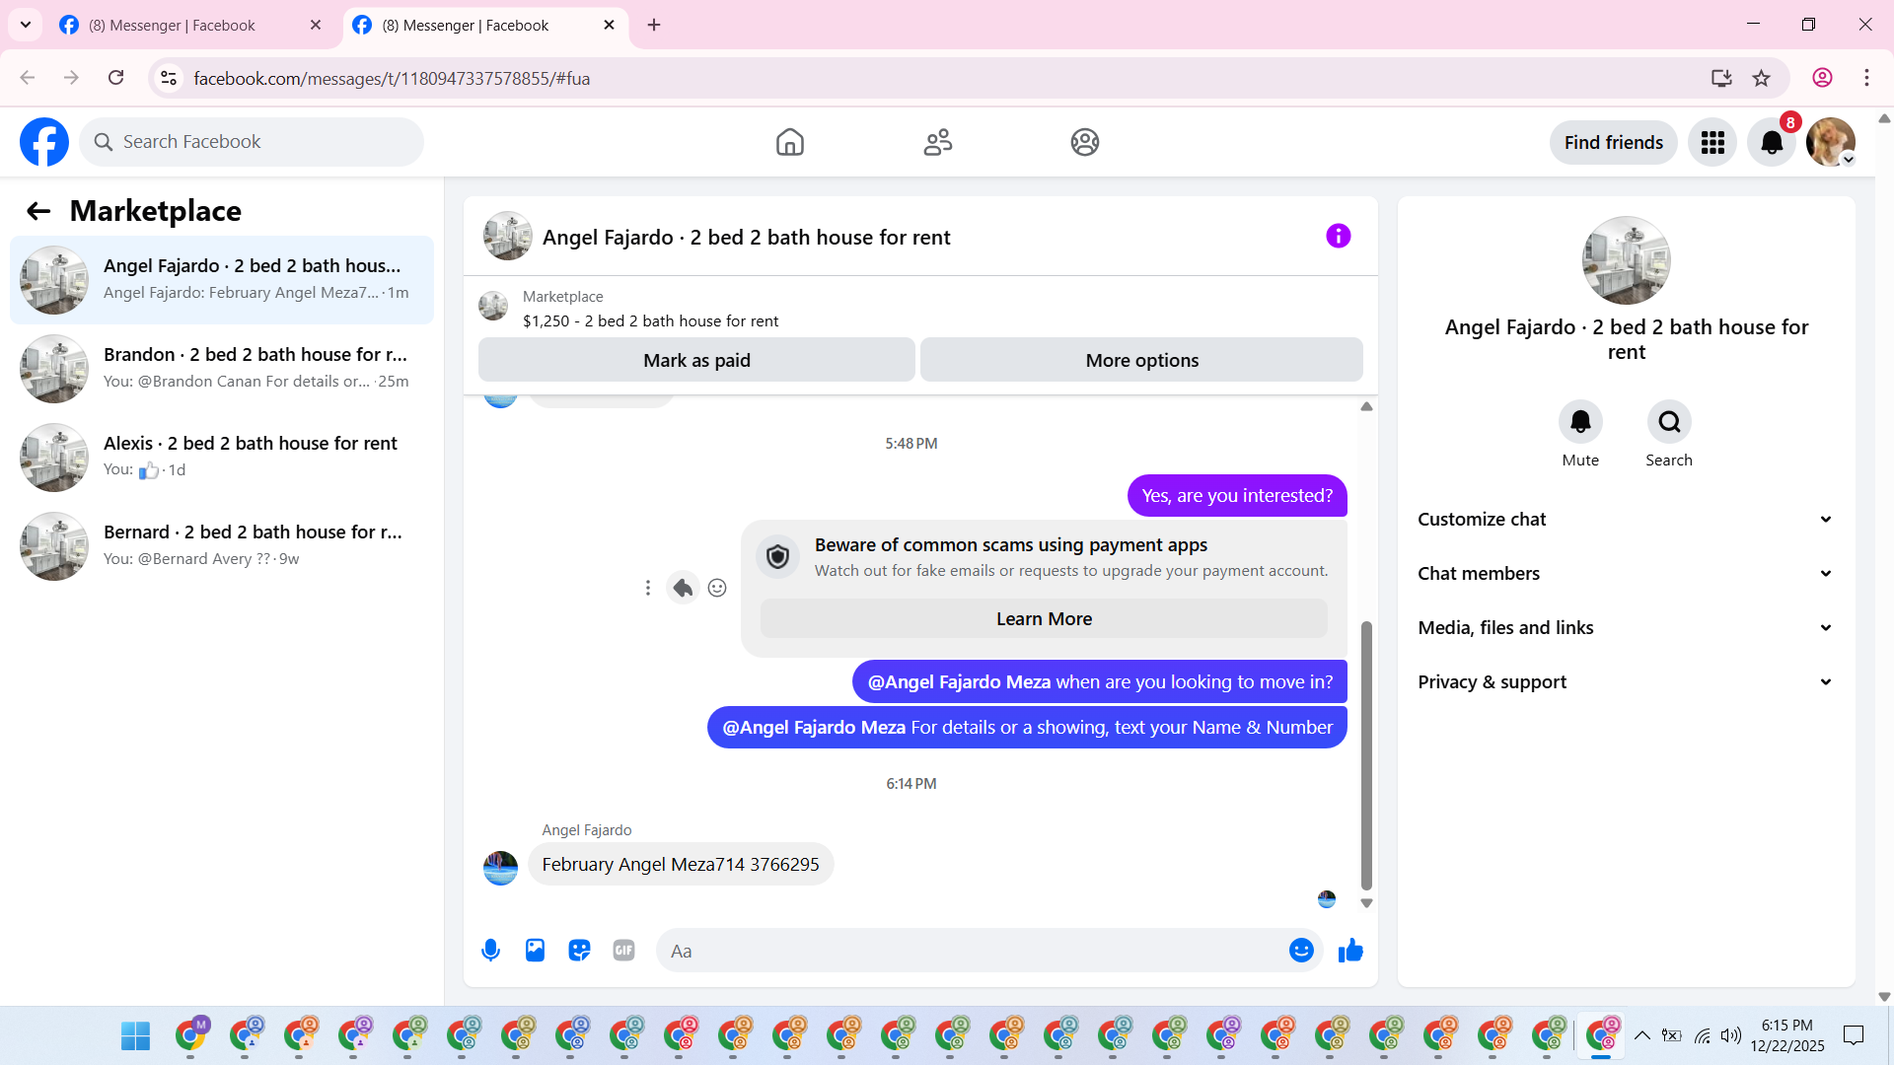Screen dimensions: 1894x1065
Task: Expand Media, files and links section
Action: (x=1626, y=628)
